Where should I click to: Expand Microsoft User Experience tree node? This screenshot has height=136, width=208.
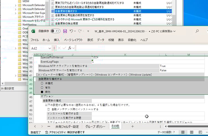click(16, 13)
